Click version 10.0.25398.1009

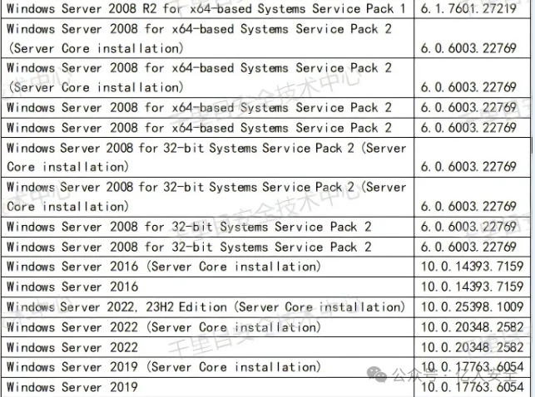click(473, 306)
